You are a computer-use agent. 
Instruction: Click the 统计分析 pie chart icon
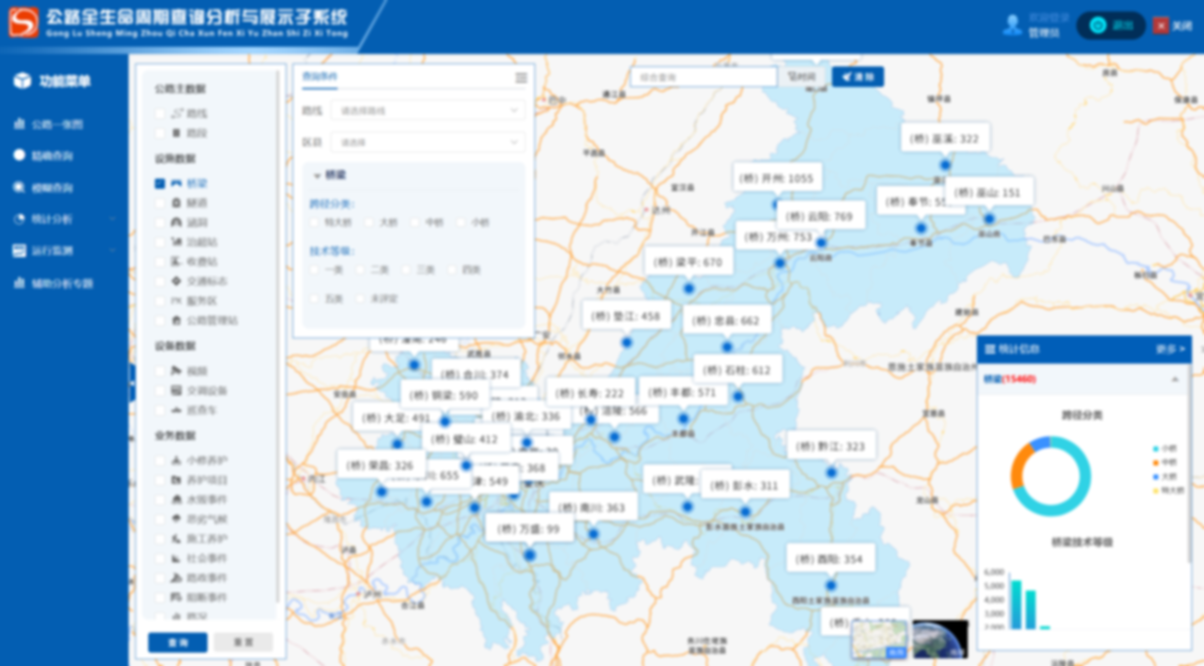coord(19,219)
